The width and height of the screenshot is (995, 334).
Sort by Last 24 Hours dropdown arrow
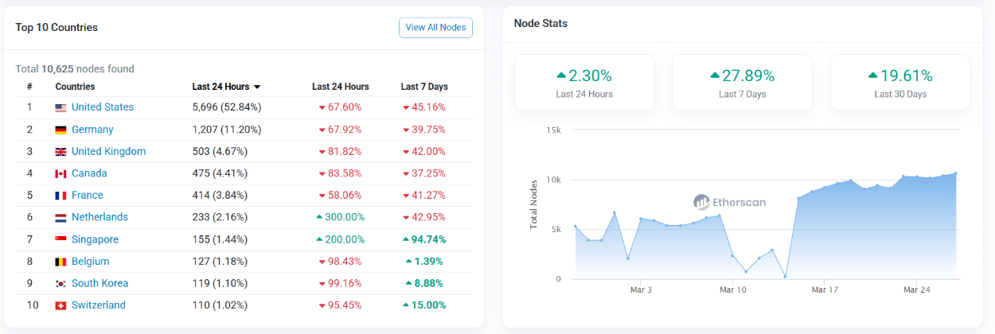(257, 87)
